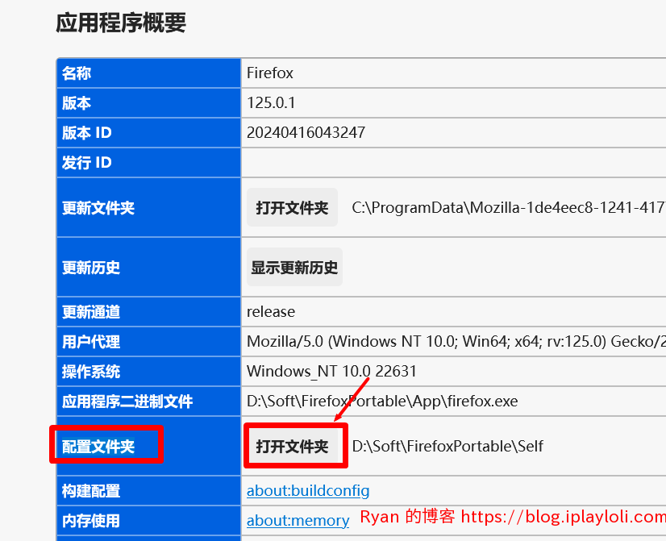Click the ProgramData update folder path
The width and height of the screenshot is (666, 541).
pyautogui.click(x=509, y=207)
